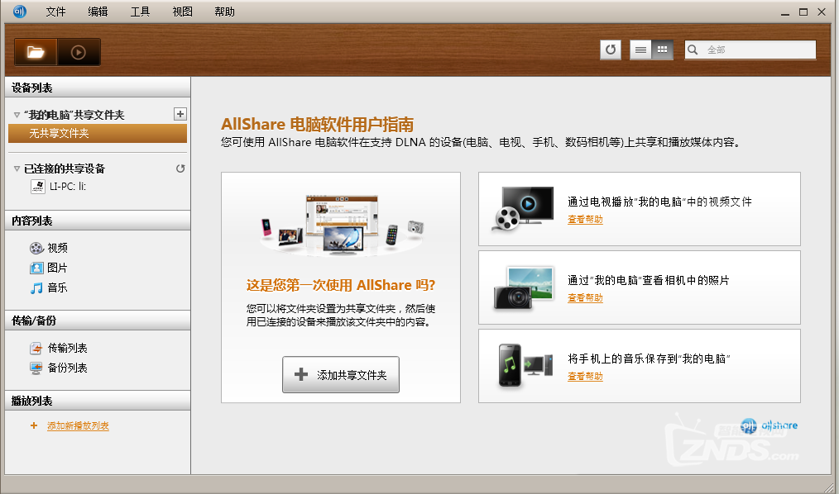The image size is (839, 494).
Task: Open 查看帮助 for TV video playback
Action: (x=585, y=220)
